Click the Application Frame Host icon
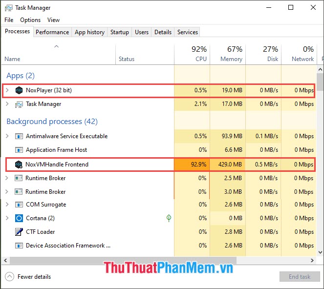 tap(19, 150)
